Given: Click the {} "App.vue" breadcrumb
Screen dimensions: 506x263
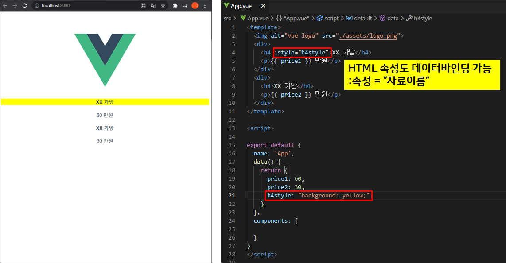Looking at the screenshot, I should [x=293, y=18].
